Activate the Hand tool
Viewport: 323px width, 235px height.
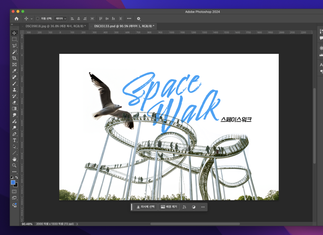(x=14, y=159)
